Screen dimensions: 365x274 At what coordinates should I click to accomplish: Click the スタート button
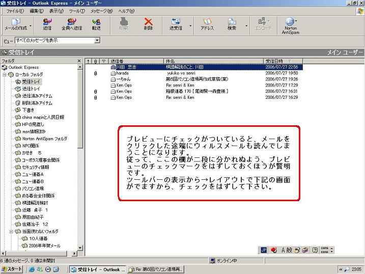tap(12, 269)
